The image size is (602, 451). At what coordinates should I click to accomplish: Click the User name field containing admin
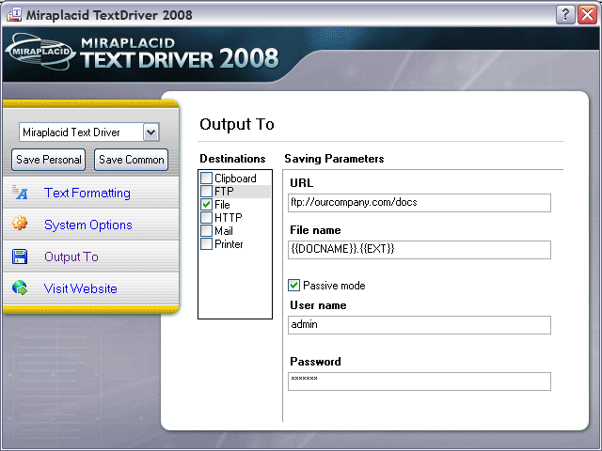click(420, 325)
